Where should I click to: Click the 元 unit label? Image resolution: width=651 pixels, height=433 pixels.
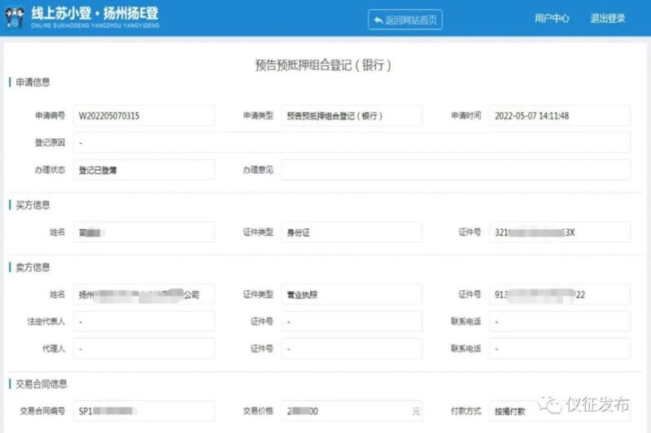pos(416,411)
